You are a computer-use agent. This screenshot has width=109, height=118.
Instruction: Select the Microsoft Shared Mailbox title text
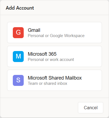click(55, 78)
